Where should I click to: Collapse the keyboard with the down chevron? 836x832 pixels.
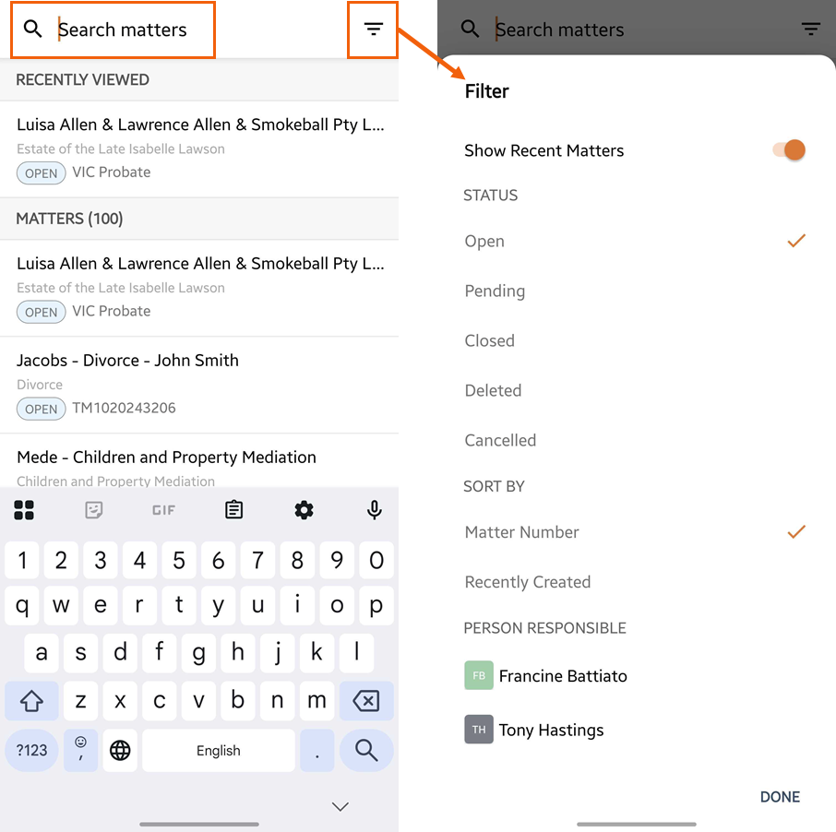point(340,806)
